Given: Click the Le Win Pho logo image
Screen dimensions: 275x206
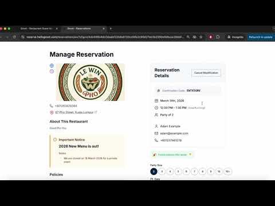Looking at the screenshot, I should 91,82.
